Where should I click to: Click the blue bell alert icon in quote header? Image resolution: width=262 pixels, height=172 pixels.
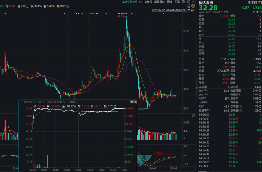coord(257,12)
